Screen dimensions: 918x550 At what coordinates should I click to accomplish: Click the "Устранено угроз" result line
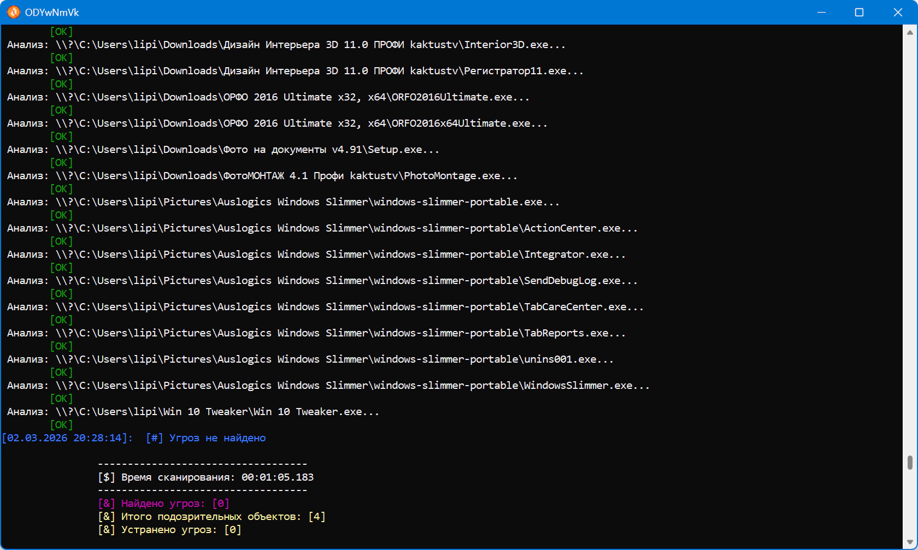coord(169,530)
